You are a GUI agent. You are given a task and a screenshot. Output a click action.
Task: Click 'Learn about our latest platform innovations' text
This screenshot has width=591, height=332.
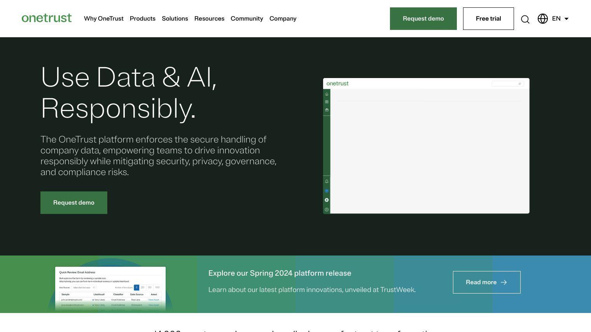[x=312, y=290]
